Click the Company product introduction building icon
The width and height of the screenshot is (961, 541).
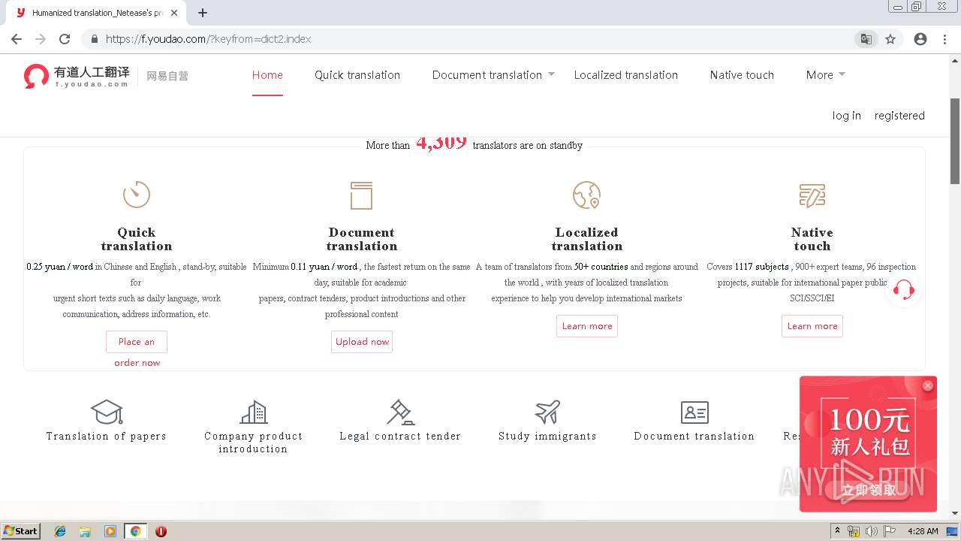pos(253,412)
